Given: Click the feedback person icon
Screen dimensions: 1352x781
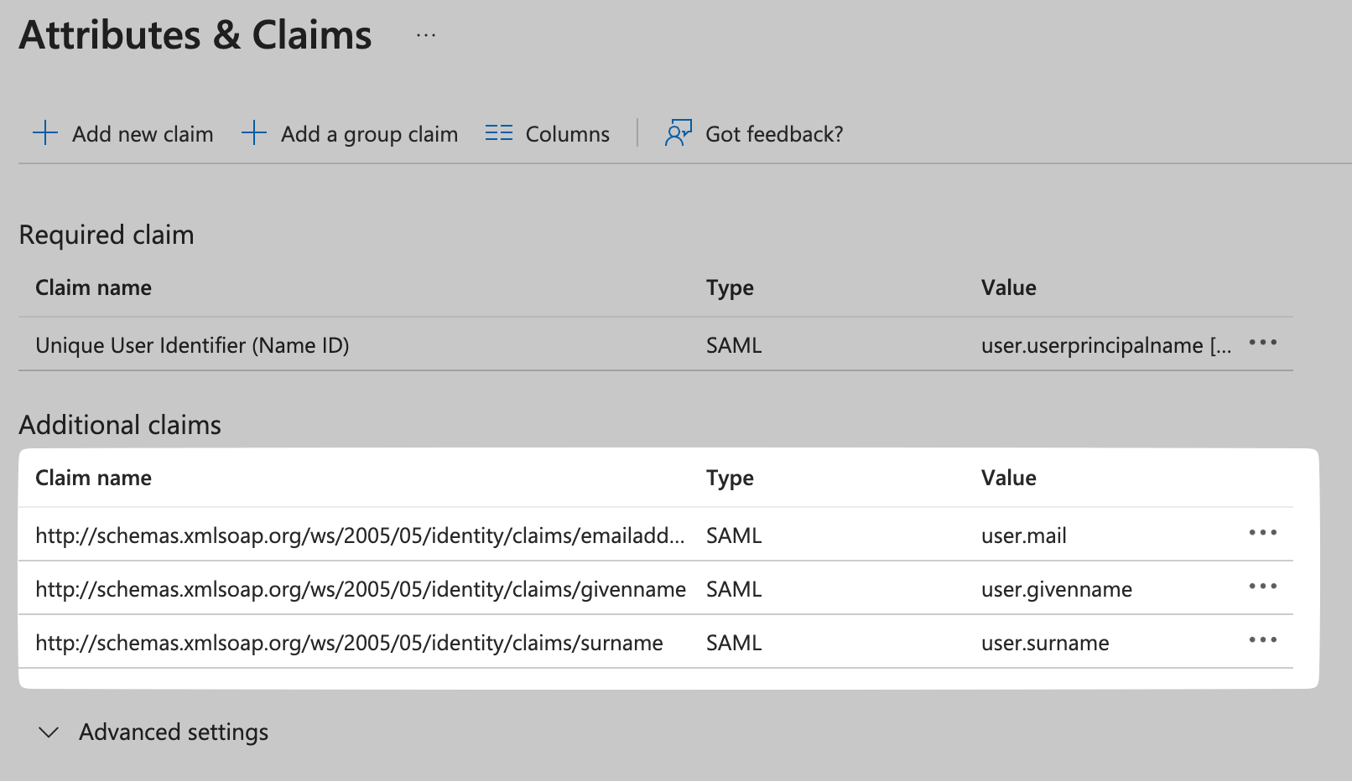Looking at the screenshot, I should click(x=678, y=133).
